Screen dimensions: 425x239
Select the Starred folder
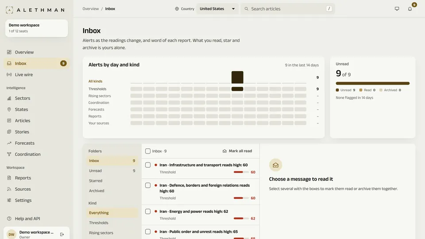[x=112, y=181]
